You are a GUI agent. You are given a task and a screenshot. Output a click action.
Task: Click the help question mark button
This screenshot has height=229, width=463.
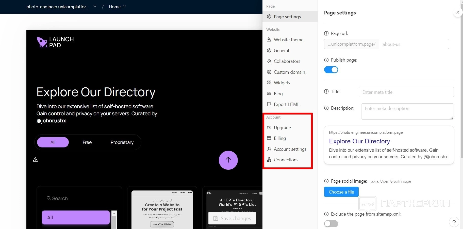pyautogui.click(x=454, y=222)
